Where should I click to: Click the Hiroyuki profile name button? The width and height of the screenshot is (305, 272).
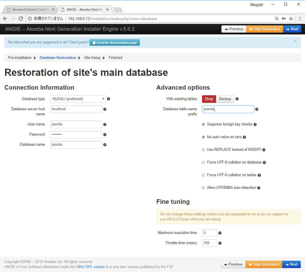pyautogui.click(x=257, y=5)
